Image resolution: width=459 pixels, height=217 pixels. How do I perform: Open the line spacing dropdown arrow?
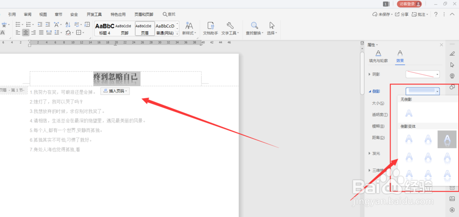click(x=61, y=33)
